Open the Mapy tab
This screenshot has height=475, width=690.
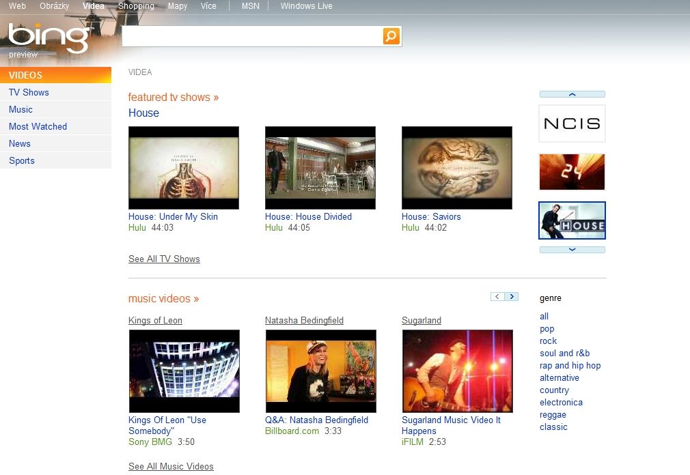pos(178,6)
